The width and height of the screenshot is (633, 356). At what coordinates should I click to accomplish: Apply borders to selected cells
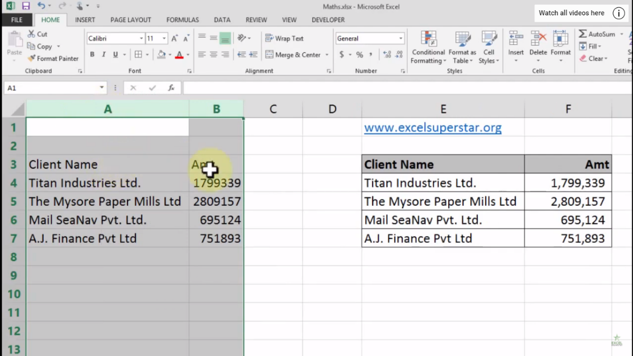pos(138,55)
